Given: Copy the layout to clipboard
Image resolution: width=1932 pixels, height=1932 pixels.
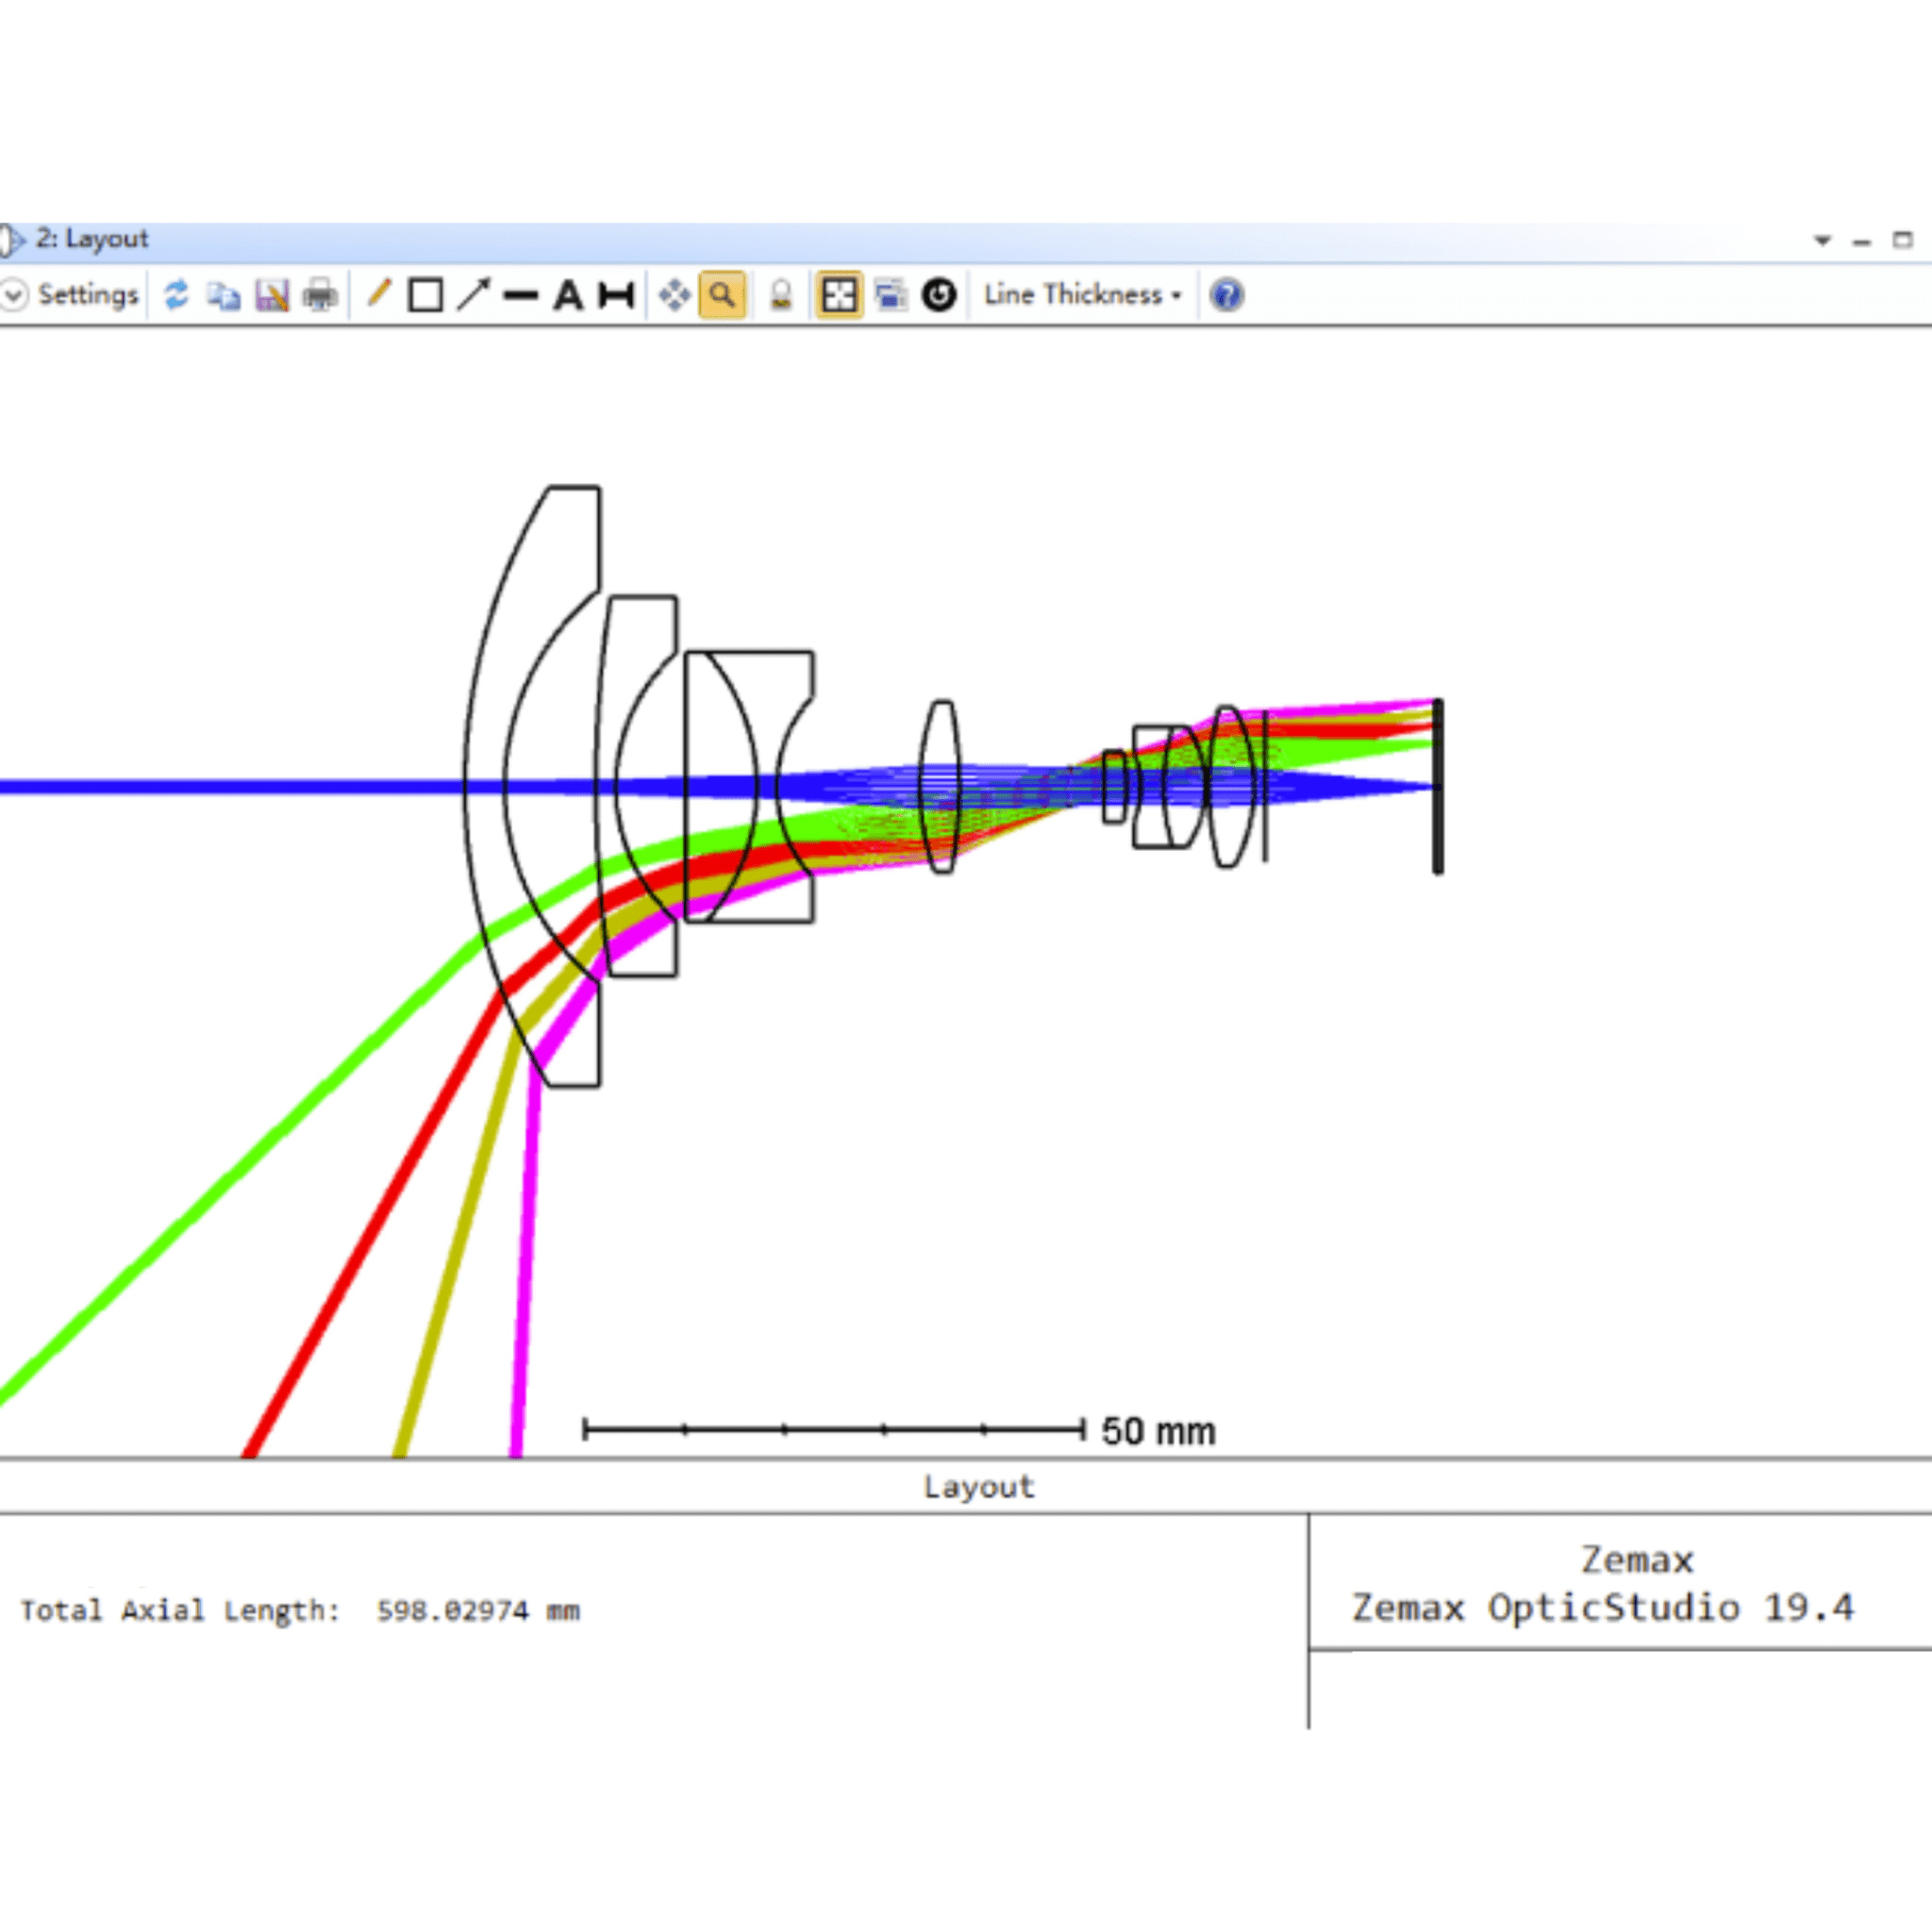Looking at the screenshot, I should [224, 295].
